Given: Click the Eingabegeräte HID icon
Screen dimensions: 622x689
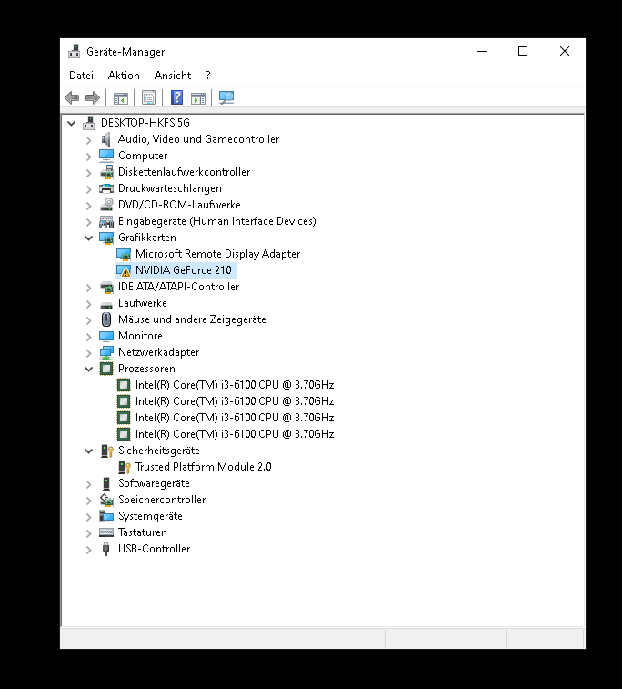Looking at the screenshot, I should [106, 221].
